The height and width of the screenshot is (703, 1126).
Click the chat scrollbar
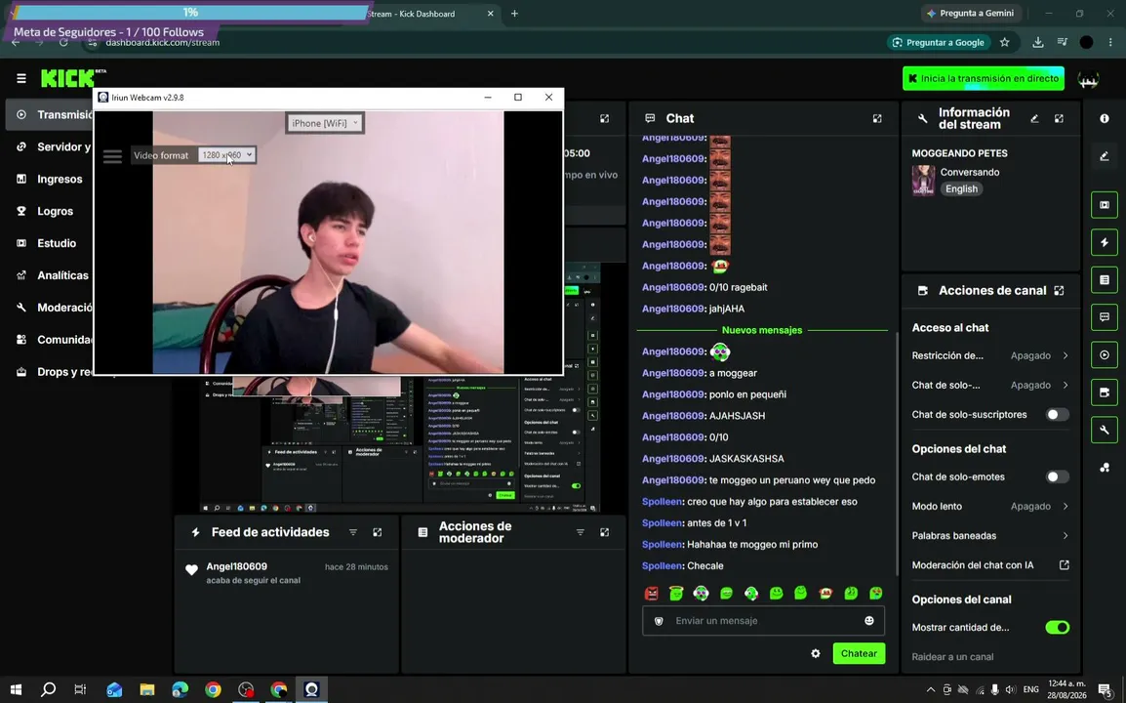896,453
